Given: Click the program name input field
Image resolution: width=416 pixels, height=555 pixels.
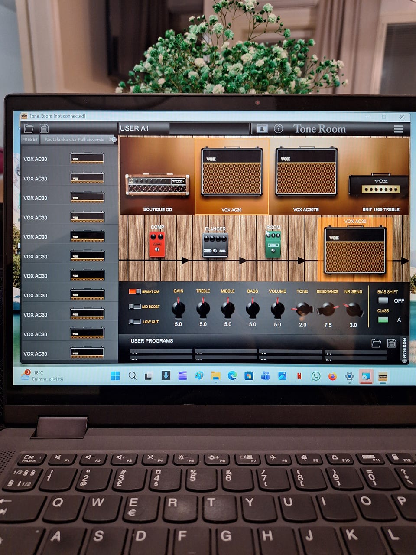Looking at the screenshot, I should 210,128.
